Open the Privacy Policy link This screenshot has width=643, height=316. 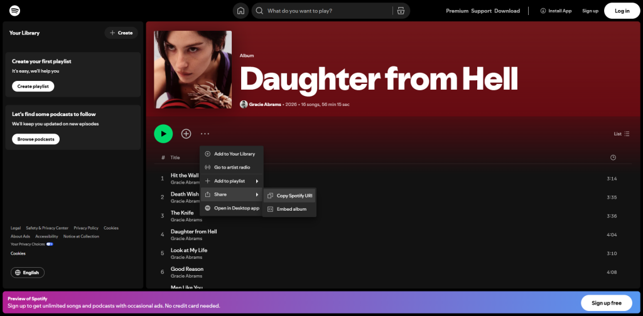pyautogui.click(x=86, y=228)
